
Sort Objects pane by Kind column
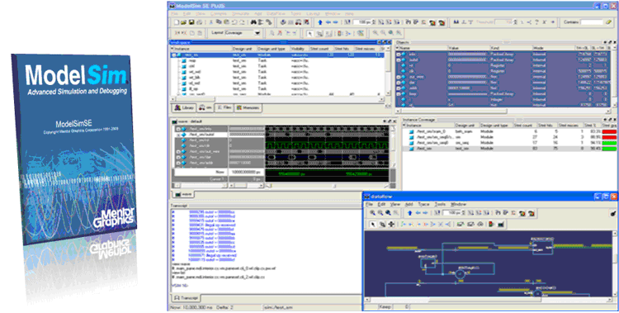click(x=511, y=48)
